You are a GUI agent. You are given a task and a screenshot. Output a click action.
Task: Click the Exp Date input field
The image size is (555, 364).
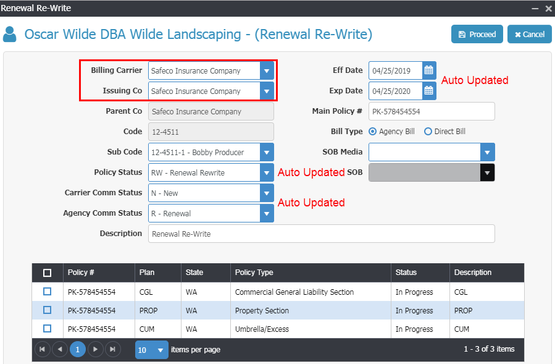point(395,91)
